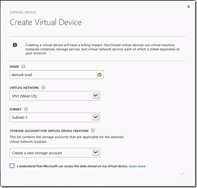
Task: Open the Virtual Network dropdown showing VN1 (West US)
Action: [55, 96]
